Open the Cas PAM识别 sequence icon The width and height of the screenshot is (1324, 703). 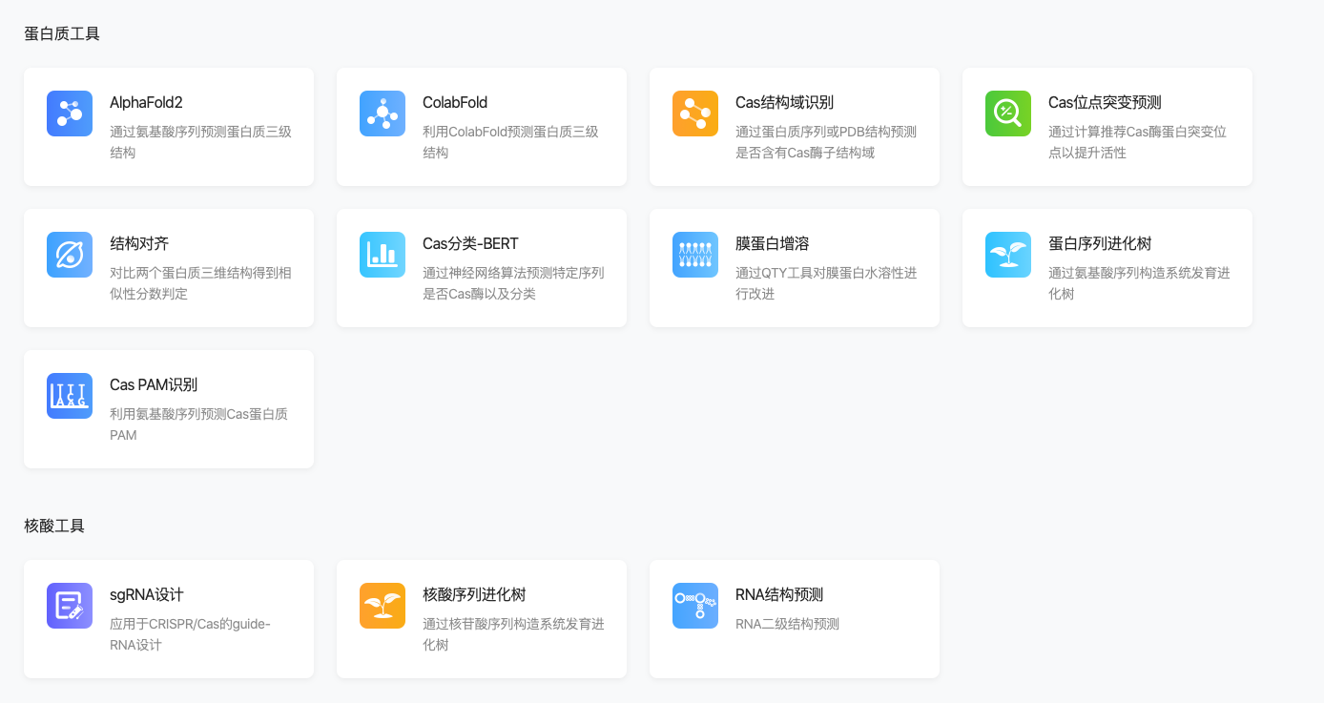pos(70,396)
